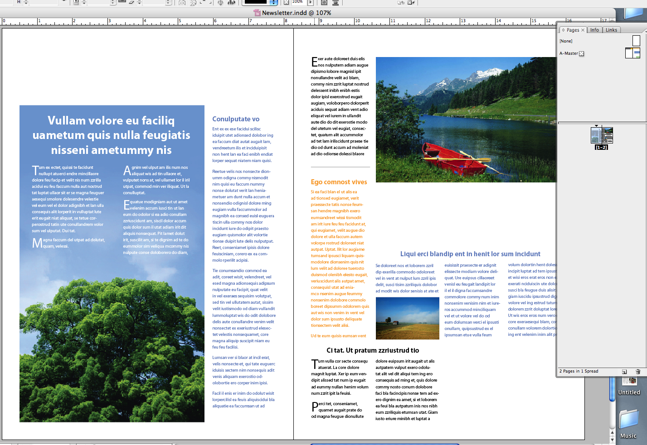Click the Newsletter.indd document title
The width and height of the screenshot is (647, 445).
[x=297, y=13]
